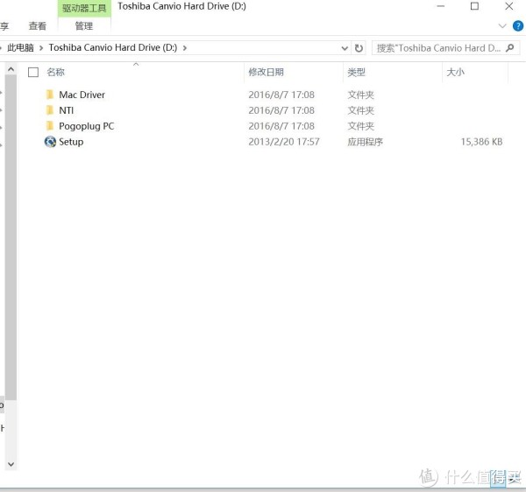The width and height of the screenshot is (526, 492).
Task: Refresh the current folder view
Action: coord(359,48)
